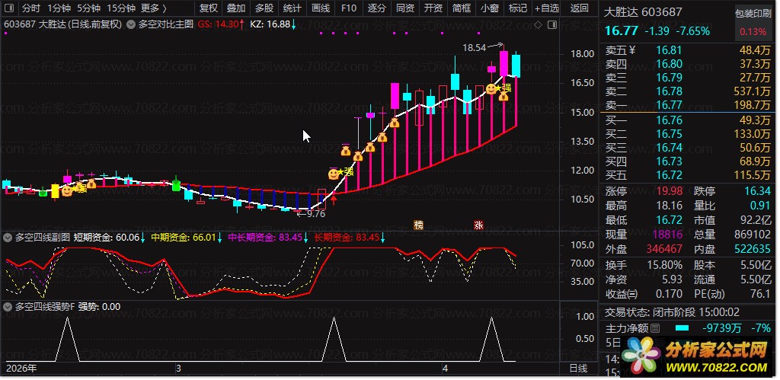This screenshot has height=380, width=780.
Task: Click the 交易状态 闭市阶段 status line
Action: pyautogui.click(x=672, y=312)
